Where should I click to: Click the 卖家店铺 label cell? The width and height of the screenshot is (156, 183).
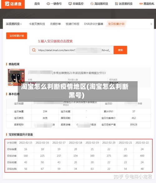66,125
